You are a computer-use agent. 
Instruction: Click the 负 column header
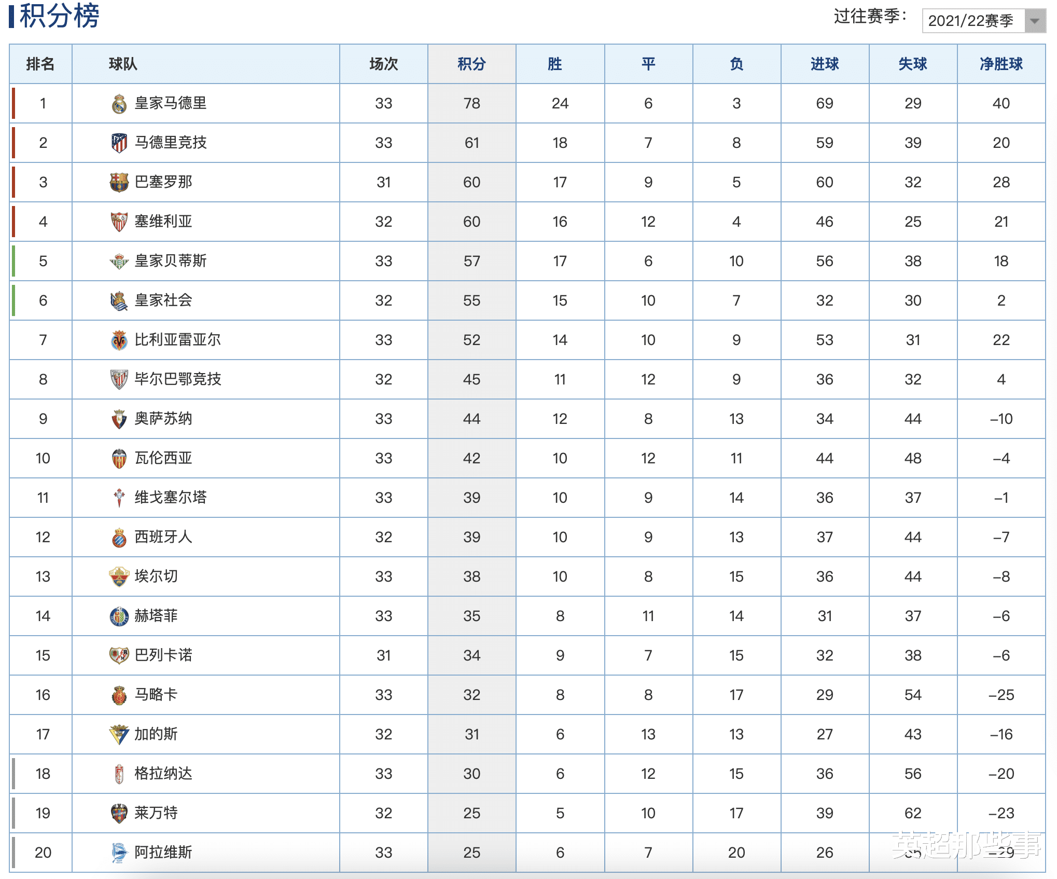pos(736,64)
